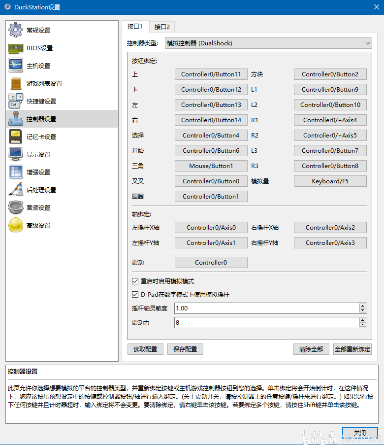
Task: Rebind the 右 button (Button14)
Action: pyautogui.click(x=211, y=120)
